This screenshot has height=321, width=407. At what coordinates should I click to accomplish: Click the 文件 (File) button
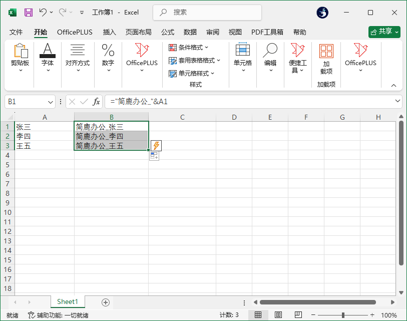[x=16, y=32]
